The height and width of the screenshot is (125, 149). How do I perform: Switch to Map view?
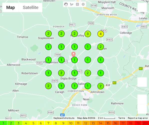click(x=10, y=7)
